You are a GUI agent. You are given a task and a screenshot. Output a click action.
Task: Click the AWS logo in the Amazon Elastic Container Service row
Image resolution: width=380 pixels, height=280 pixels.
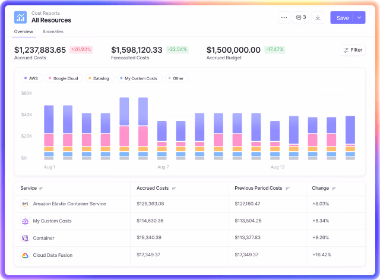(x=25, y=204)
